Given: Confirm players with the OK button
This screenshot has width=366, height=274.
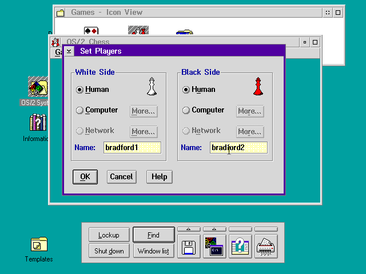Looking at the screenshot, I should 85,177.
